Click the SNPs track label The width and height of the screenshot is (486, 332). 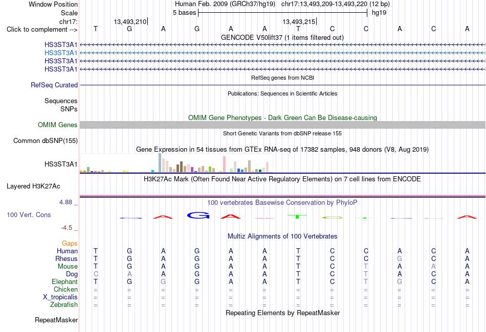(x=69, y=109)
